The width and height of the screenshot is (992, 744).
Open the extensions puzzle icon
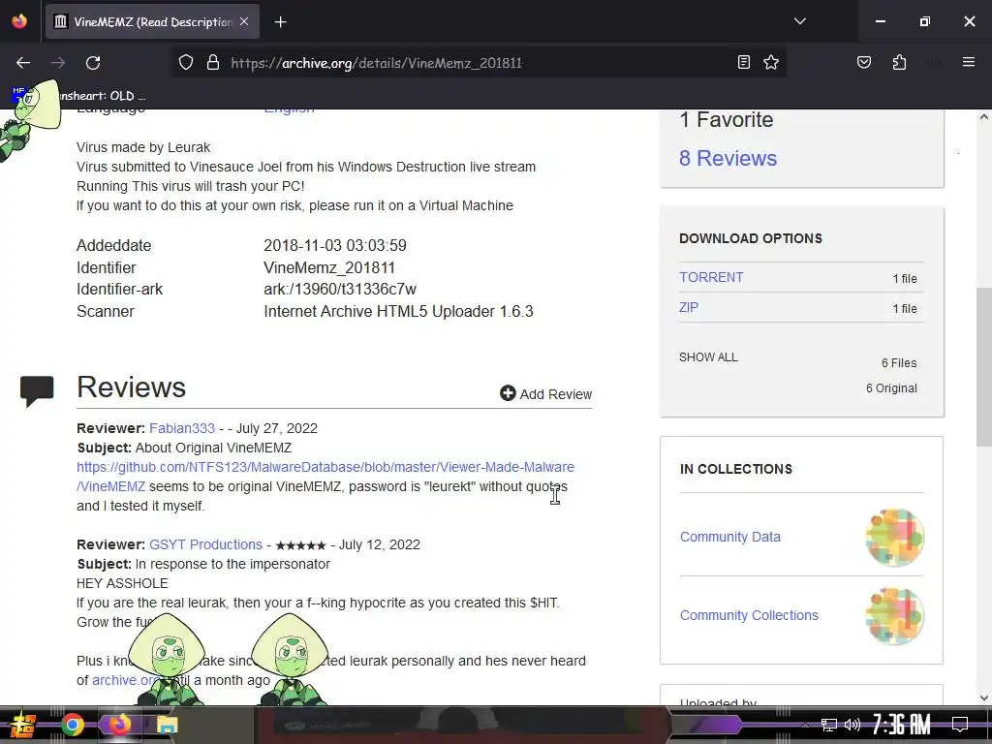[x=899, y=62]
